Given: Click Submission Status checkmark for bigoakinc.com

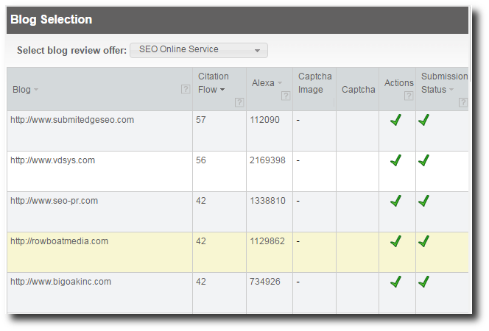Looking at the screenshot, I should click(x=423, y=282).
